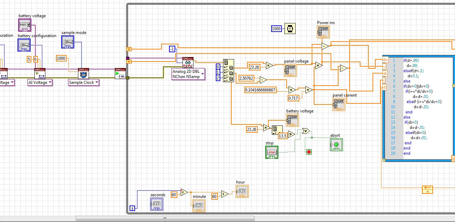Select the Wait (ms) timer icon
This screenshot has width=455, height=222.
[x=290, y=29]
